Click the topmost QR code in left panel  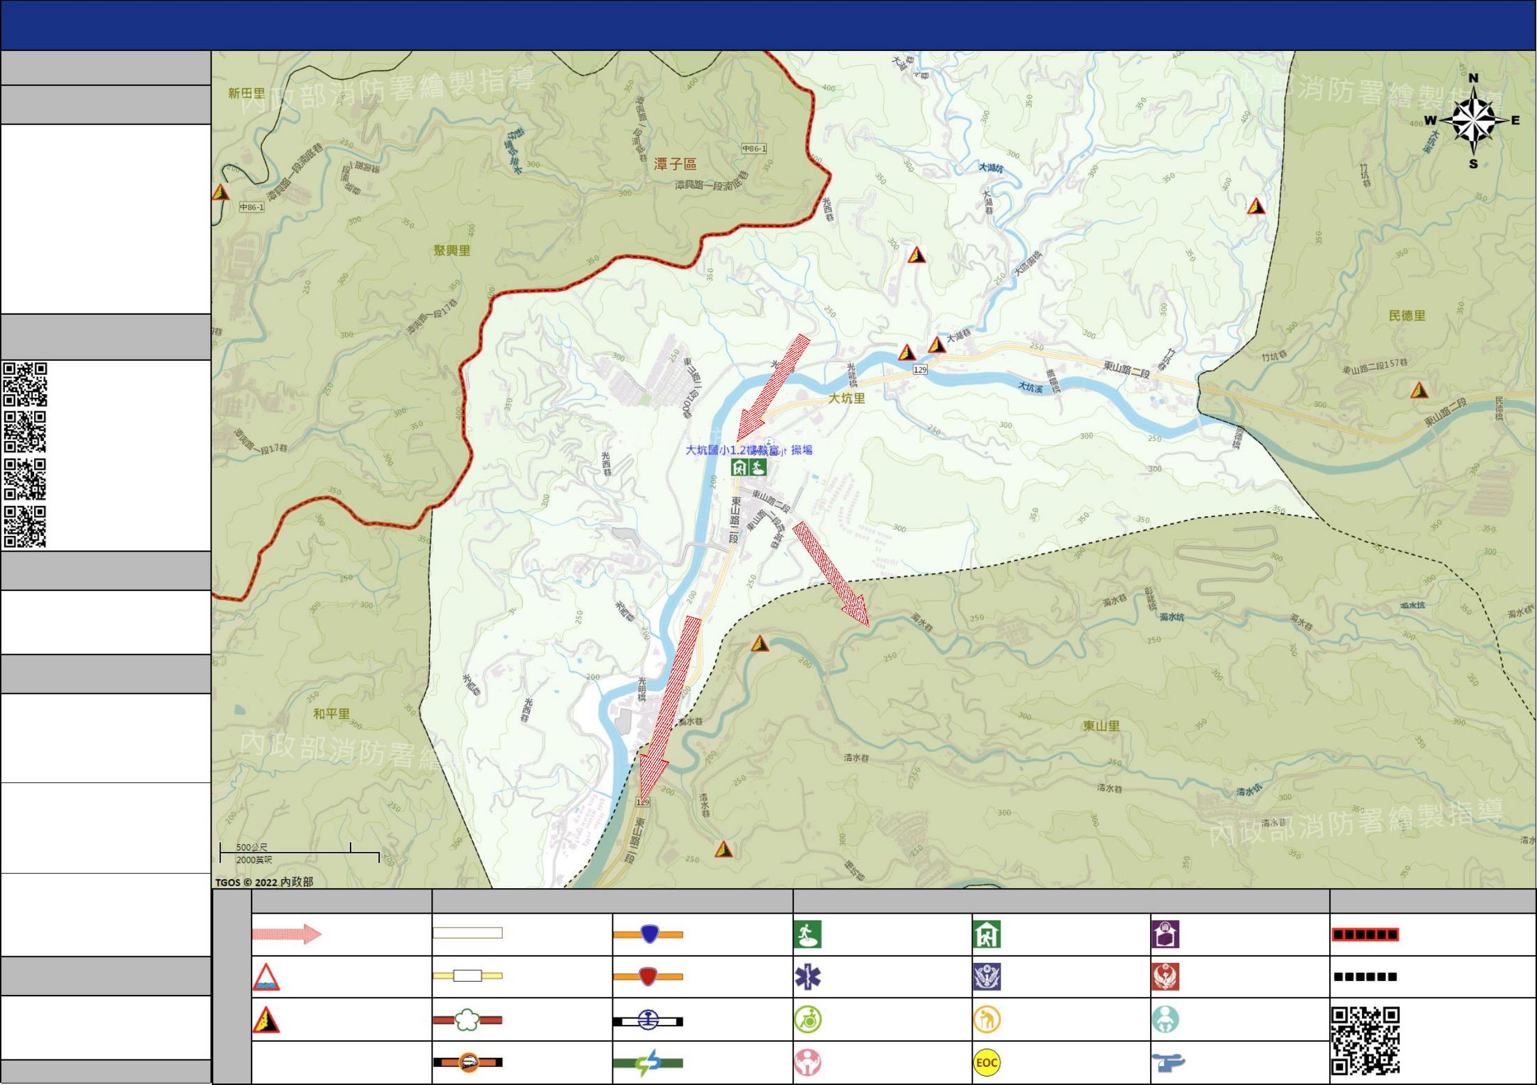point(25,384)
